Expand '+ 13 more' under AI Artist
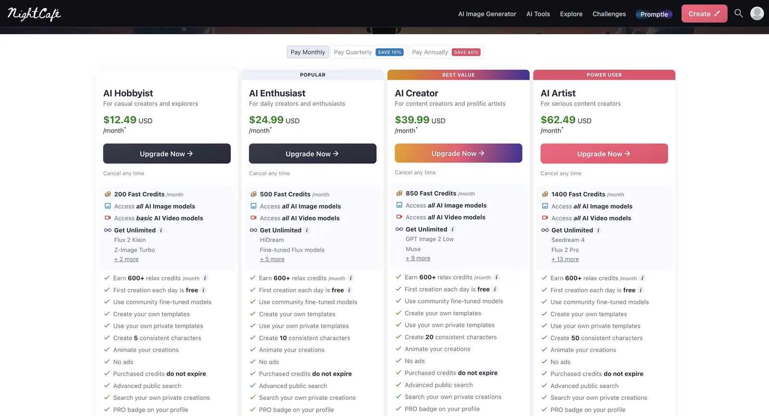The height and width of the screenshot is (416, 769). click(x=565, y=259)
